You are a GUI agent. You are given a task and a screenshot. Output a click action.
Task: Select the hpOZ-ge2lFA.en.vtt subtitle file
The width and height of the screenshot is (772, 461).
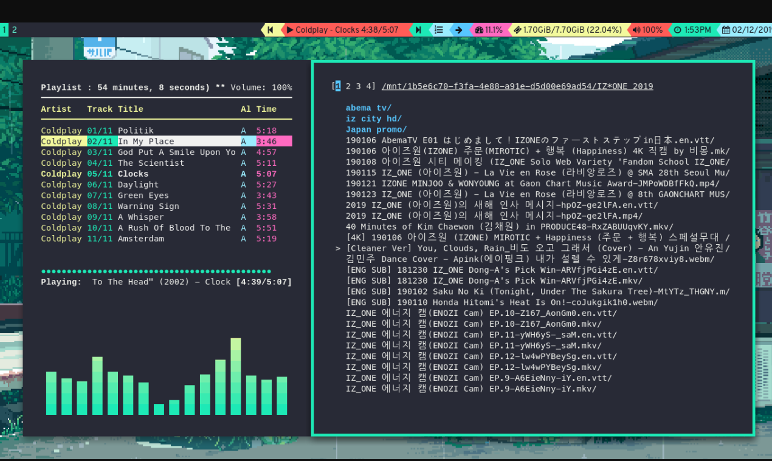[x=502, y=205]
